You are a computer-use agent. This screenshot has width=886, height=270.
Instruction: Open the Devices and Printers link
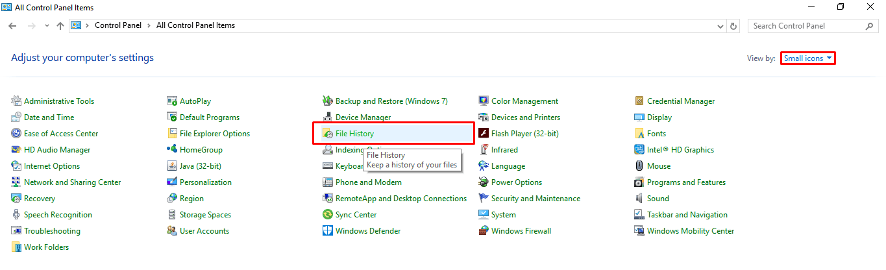526,117
